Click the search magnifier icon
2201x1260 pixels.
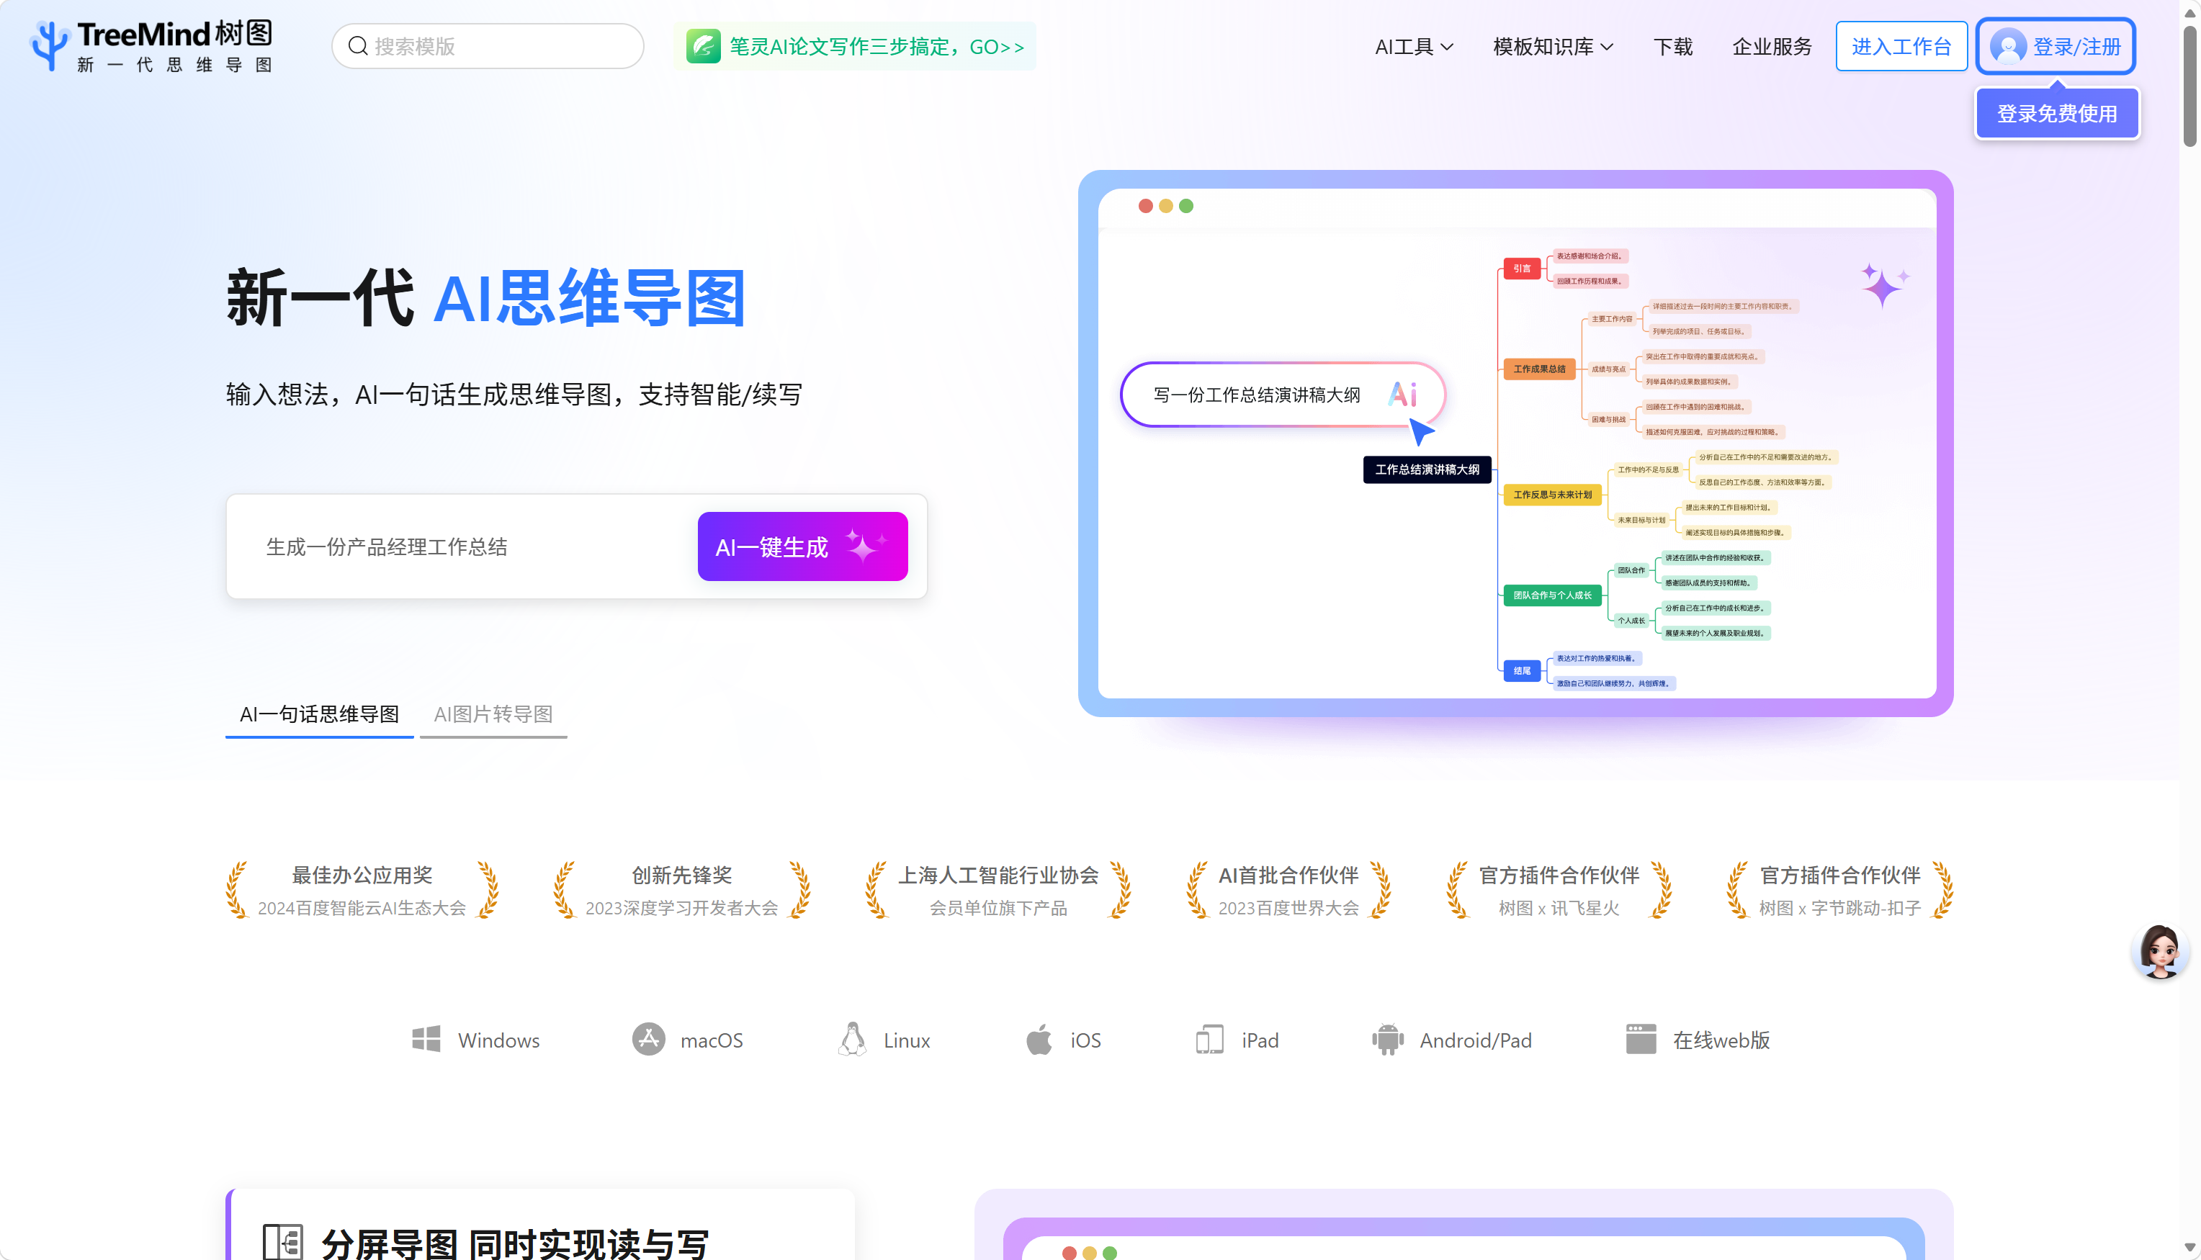pos(357,46)
